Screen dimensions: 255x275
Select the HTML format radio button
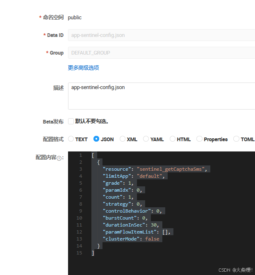[x=173, y=139]
